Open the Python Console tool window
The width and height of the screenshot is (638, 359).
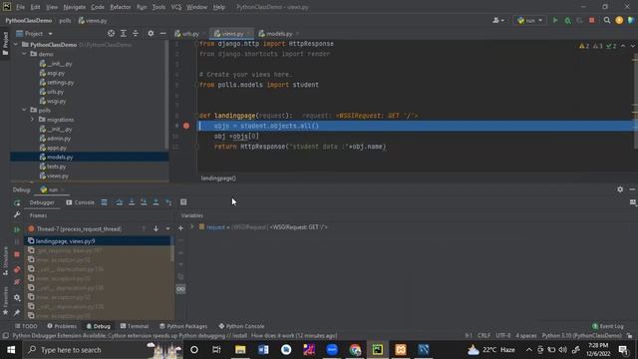click(241, 326)
